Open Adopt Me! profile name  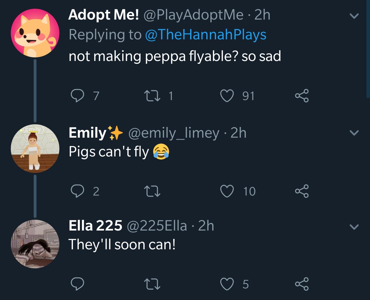coord(104,15)
